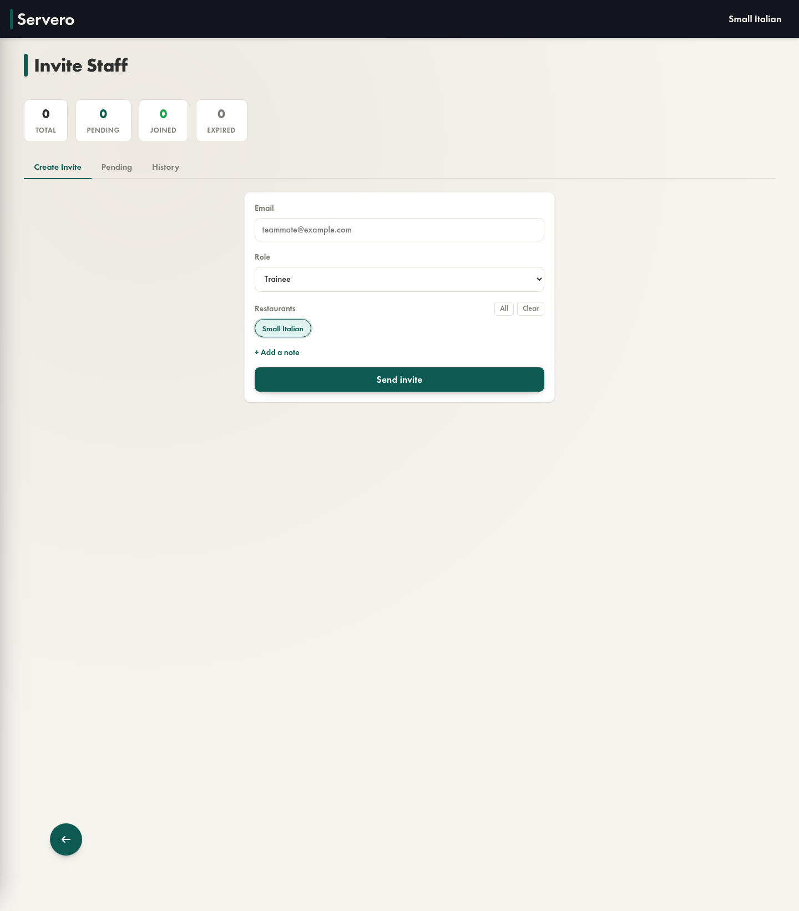Select the Pending invites stat card

pos(103,121)
